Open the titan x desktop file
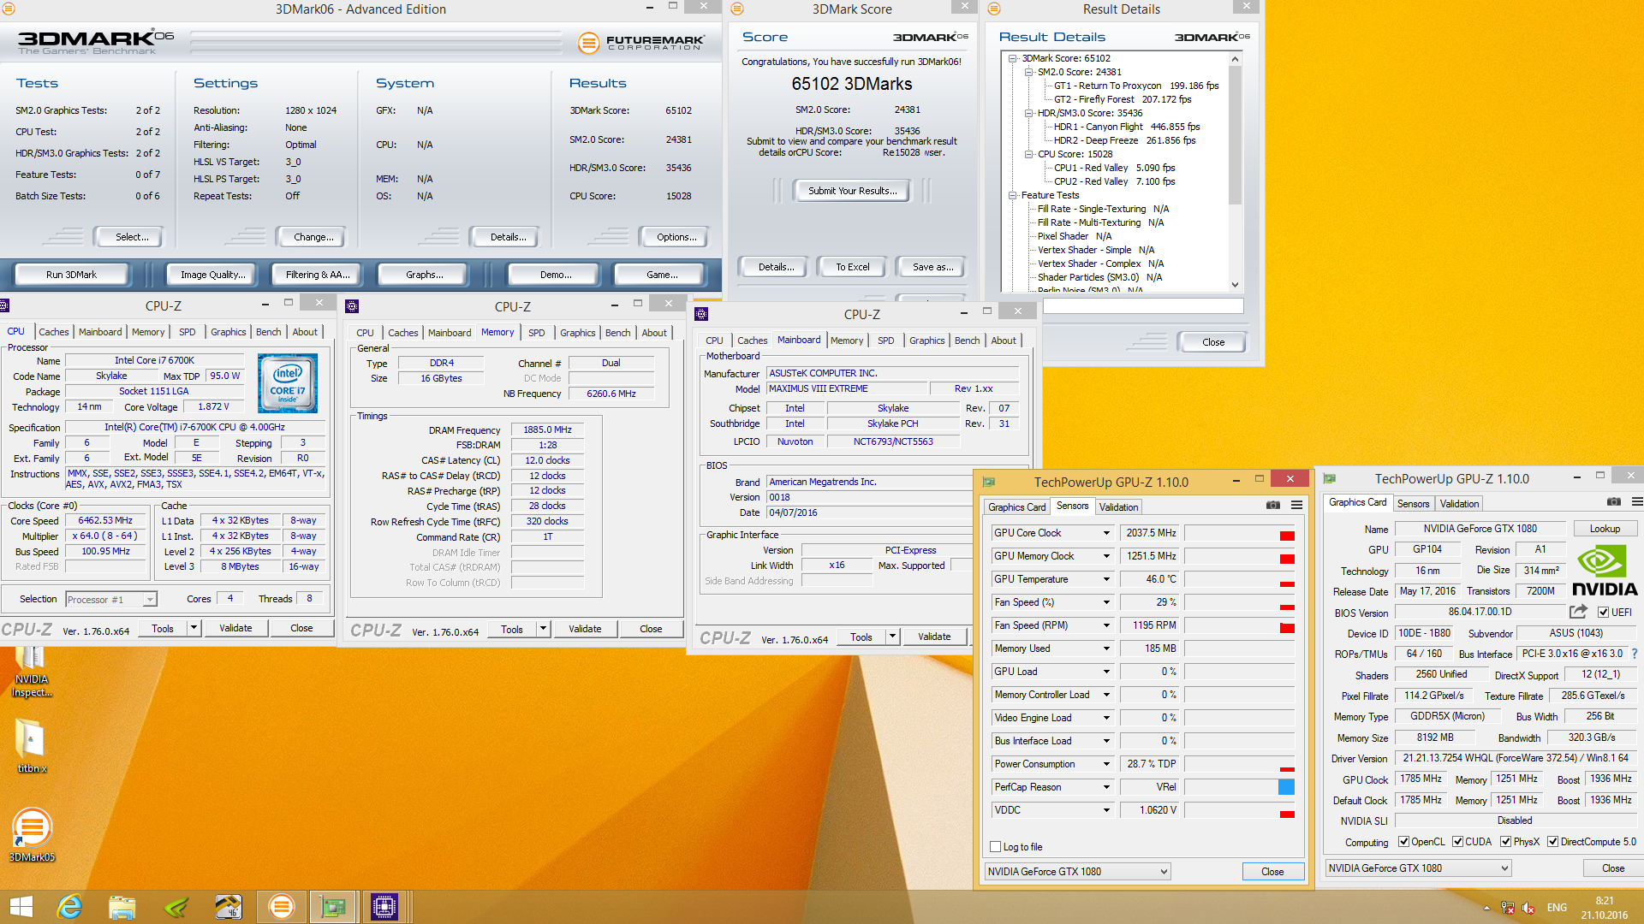Screen dimensions: 1644x924 (x=32, y=746)
